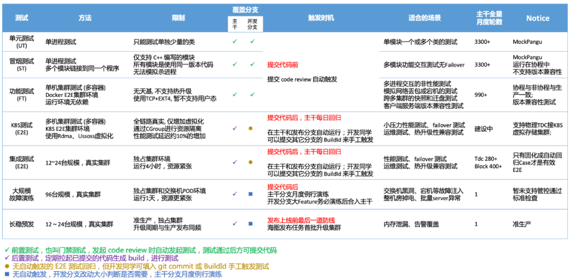Click the 开发分支 sub-header under 覆盖分支
The height and width of the screenshot is (280, 571).
[252, 24]
